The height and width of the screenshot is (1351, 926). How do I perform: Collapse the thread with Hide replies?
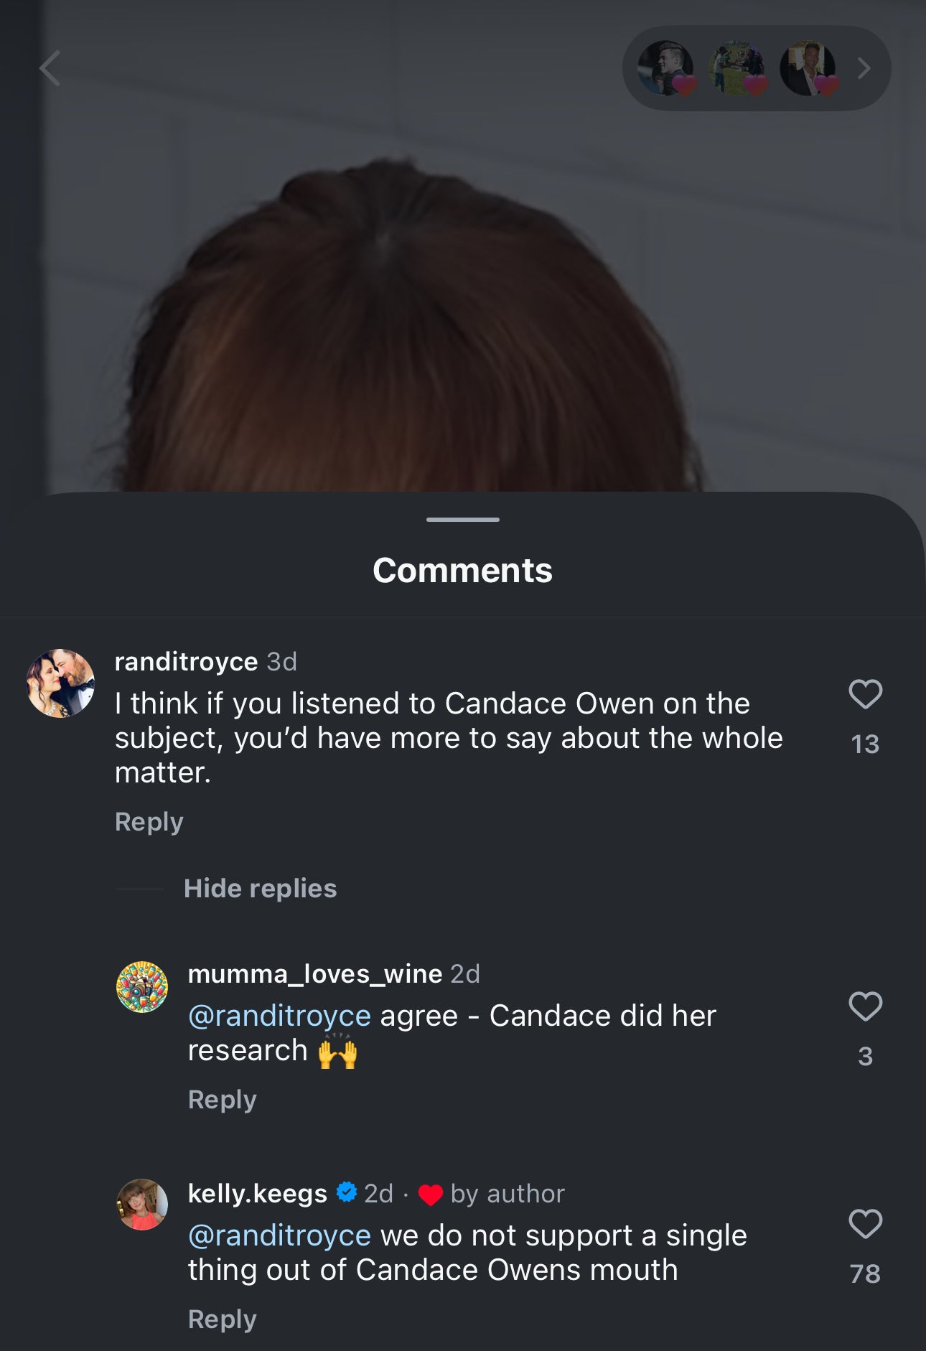pos(260,889)
